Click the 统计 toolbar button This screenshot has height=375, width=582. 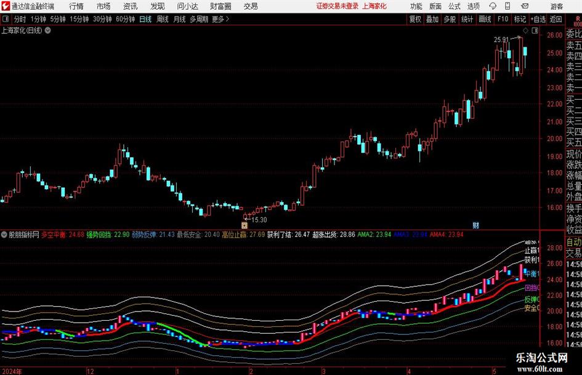[x=467, y=19]
